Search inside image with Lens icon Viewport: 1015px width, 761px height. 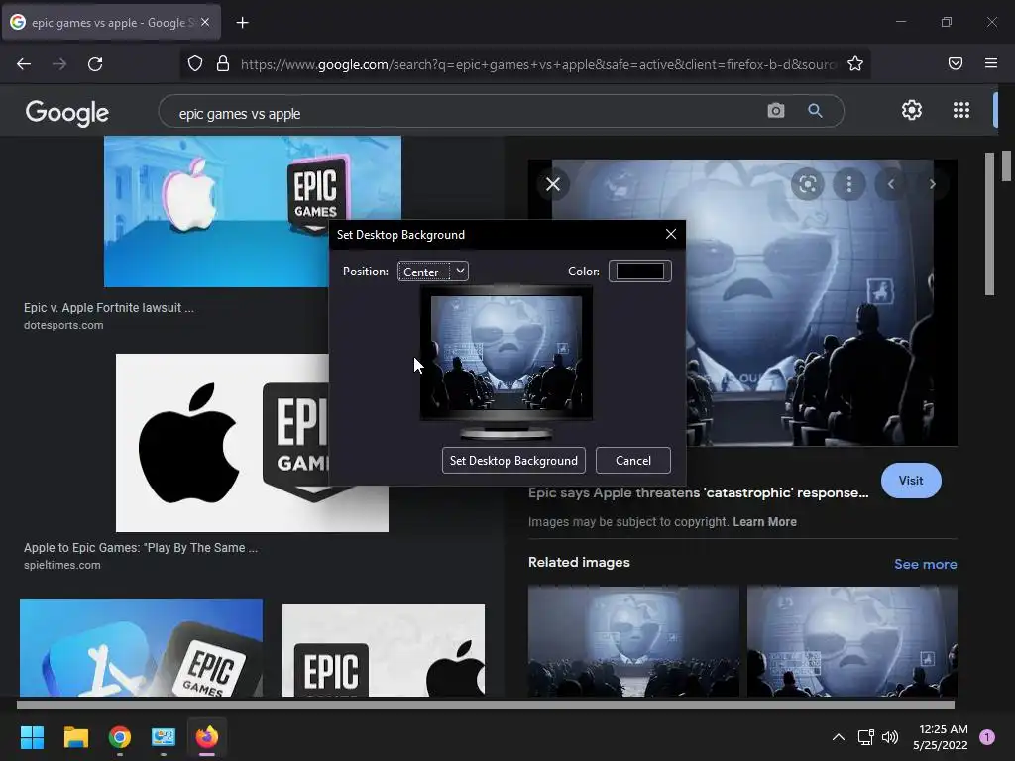pyautogui.click(x=807, y=184)
